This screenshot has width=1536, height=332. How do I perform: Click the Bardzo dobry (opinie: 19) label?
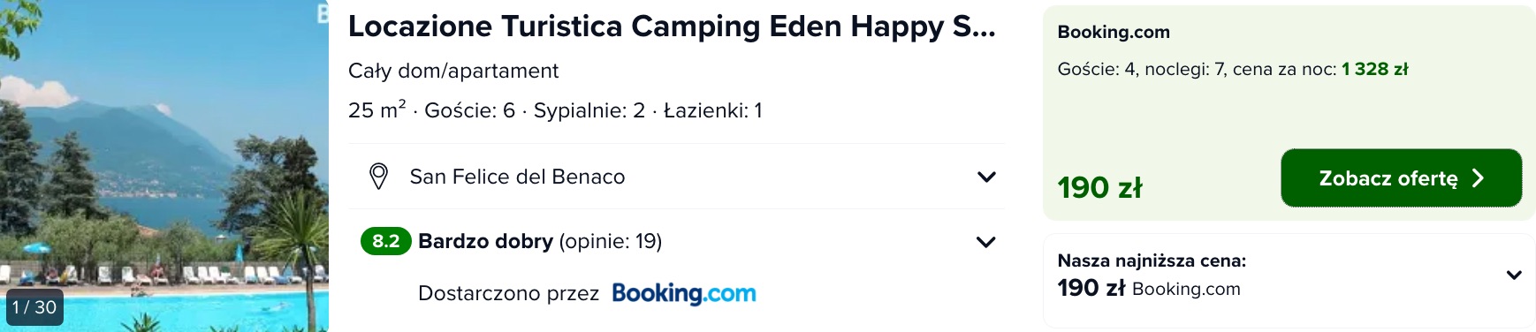tap(540, 241)
